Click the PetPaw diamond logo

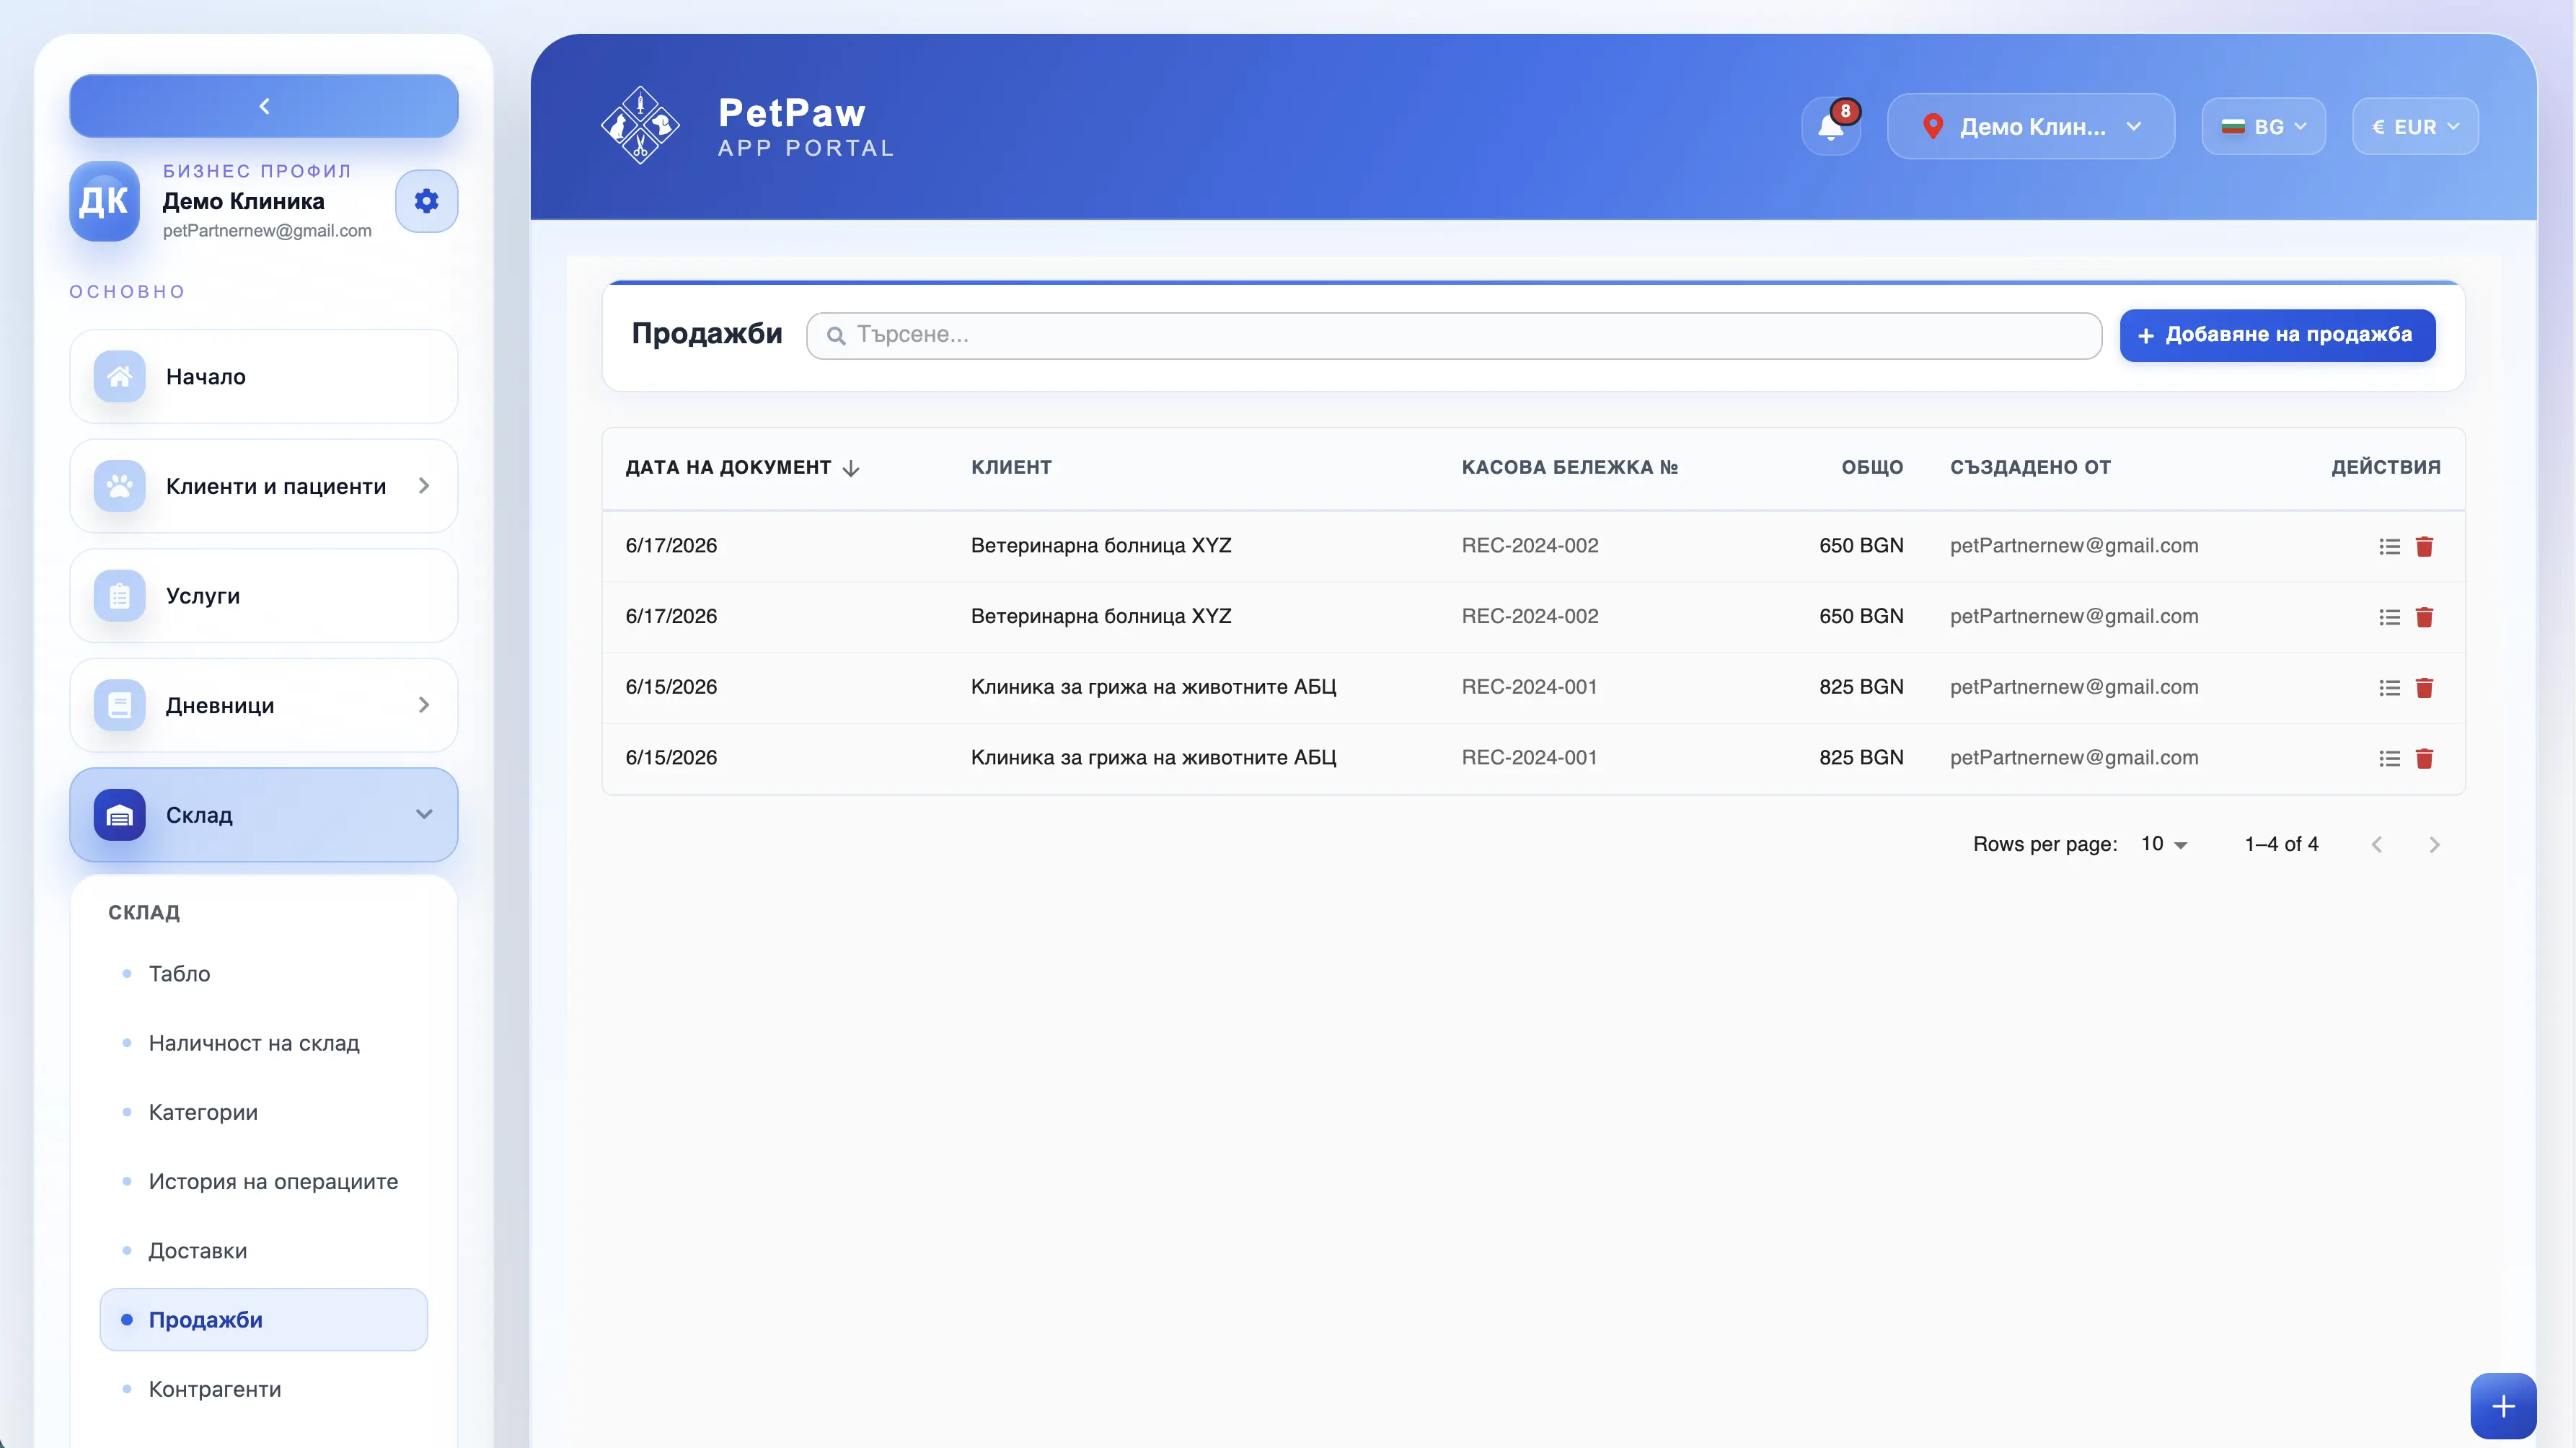[640, 126]
